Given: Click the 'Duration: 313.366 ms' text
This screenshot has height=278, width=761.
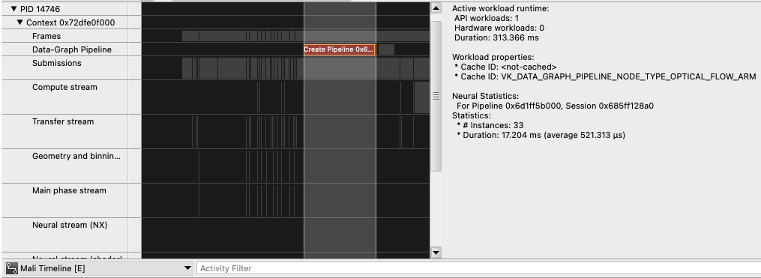Looking at the screenshot, I should (496, 38).
